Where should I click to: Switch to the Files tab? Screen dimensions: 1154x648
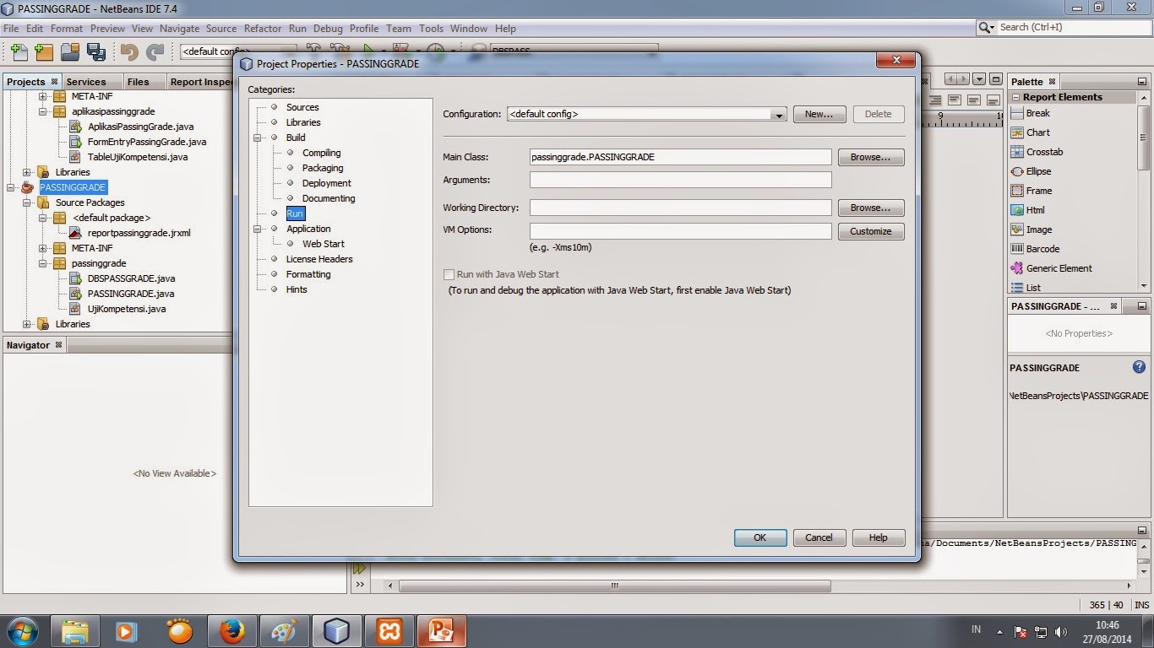pyautogui.click(x=138, y=82)
